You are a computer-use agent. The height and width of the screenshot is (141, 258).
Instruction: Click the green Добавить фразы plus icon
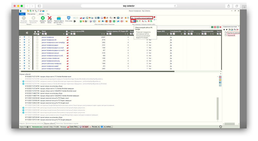point(43,18)
